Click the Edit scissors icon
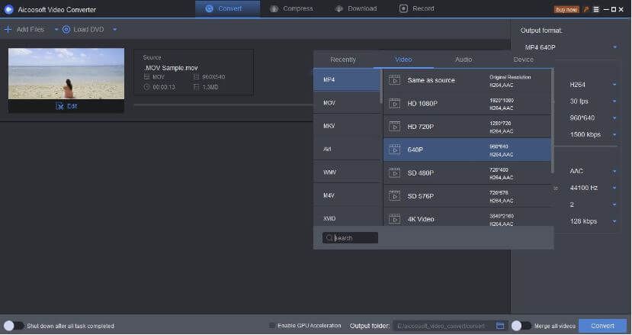 tap(59, 107)
